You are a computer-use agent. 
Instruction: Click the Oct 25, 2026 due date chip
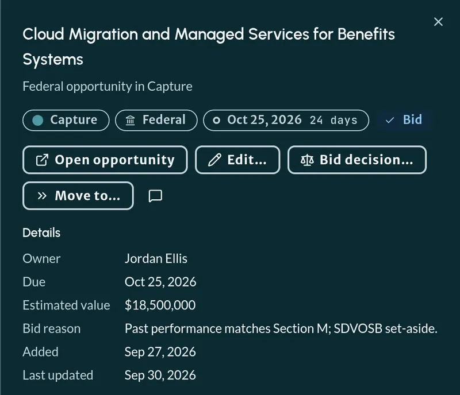point(286,121)
